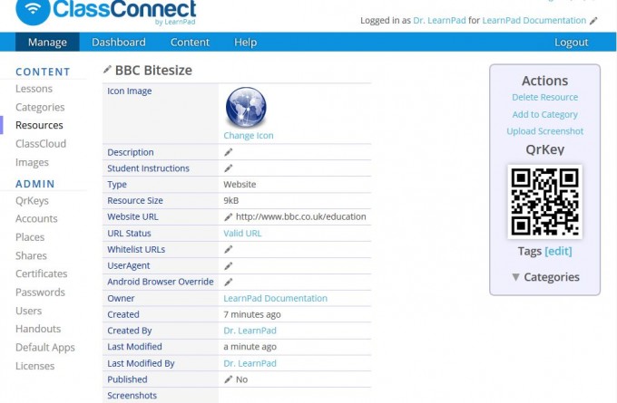Click the Whitelist URLs edit pencil

[x=229, y=249]
